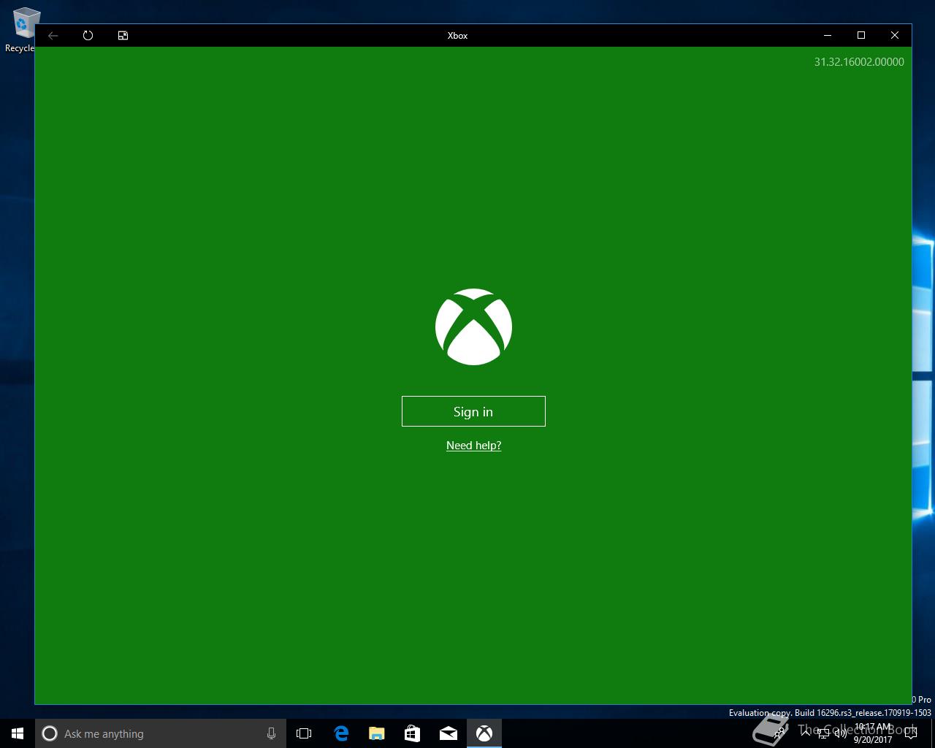
Task: Click the network tray icon
Action: coord(823,733)
